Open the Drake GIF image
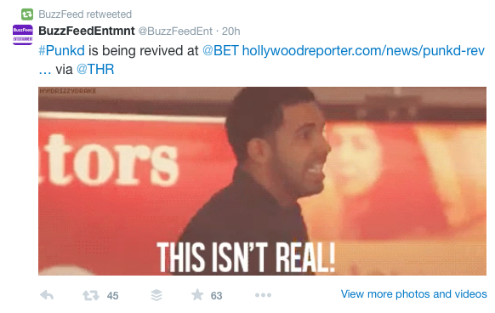Image resolution: width=495 pixels, height=313 pixels. point(262,181)
